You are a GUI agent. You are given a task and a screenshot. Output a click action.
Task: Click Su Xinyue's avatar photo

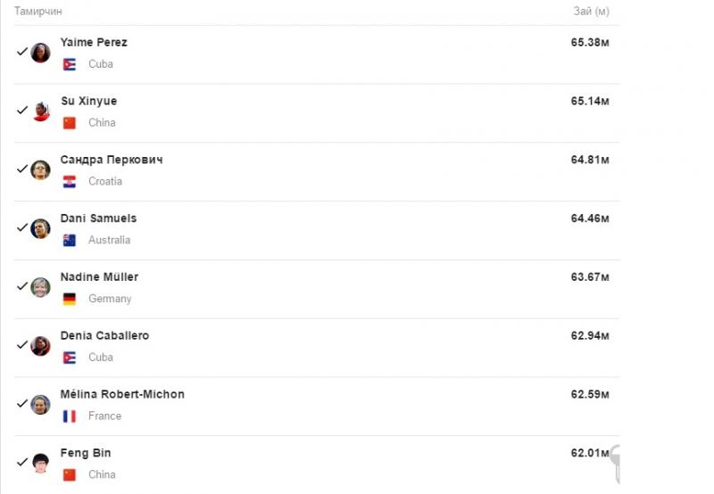[40, 111]
